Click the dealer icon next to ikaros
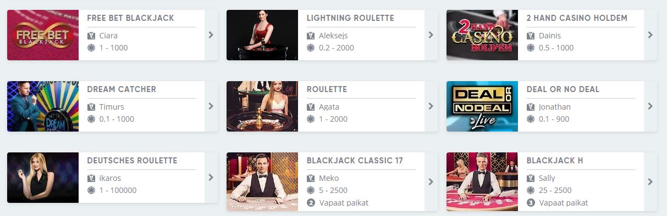Viewport: 667px width, 216px height. pos(91,178)
